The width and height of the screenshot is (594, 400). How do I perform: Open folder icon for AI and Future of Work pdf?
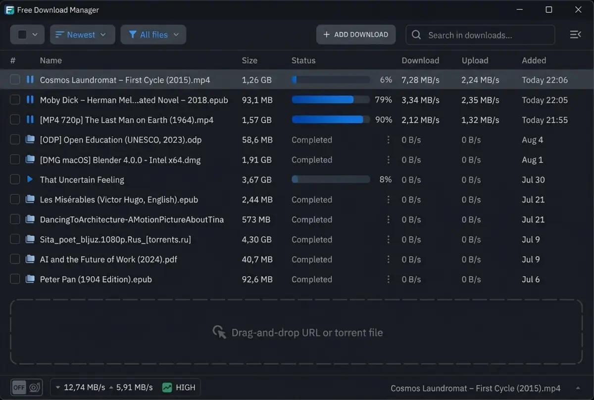(x=30, y=259)
